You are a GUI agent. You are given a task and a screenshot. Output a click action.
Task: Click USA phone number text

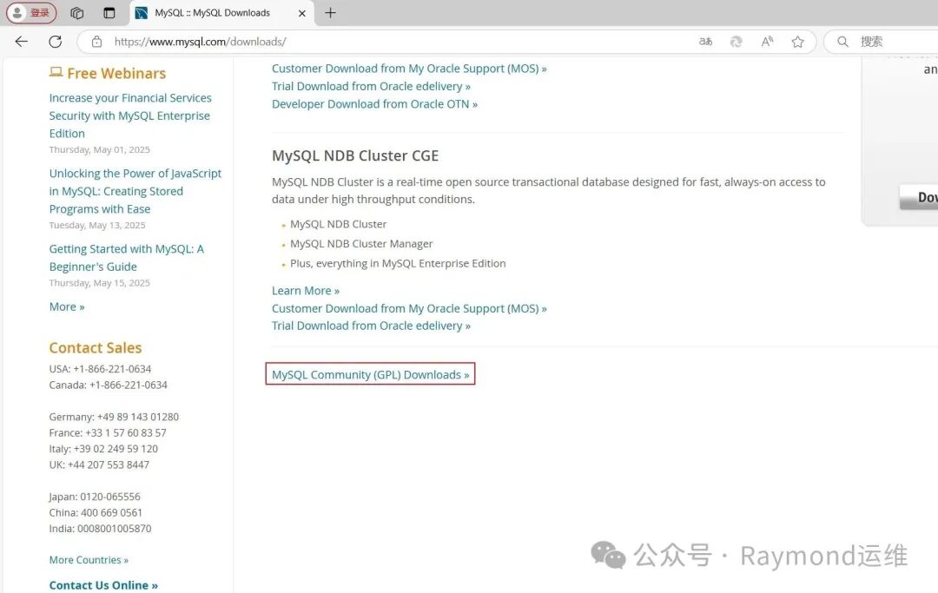point(100,369)
